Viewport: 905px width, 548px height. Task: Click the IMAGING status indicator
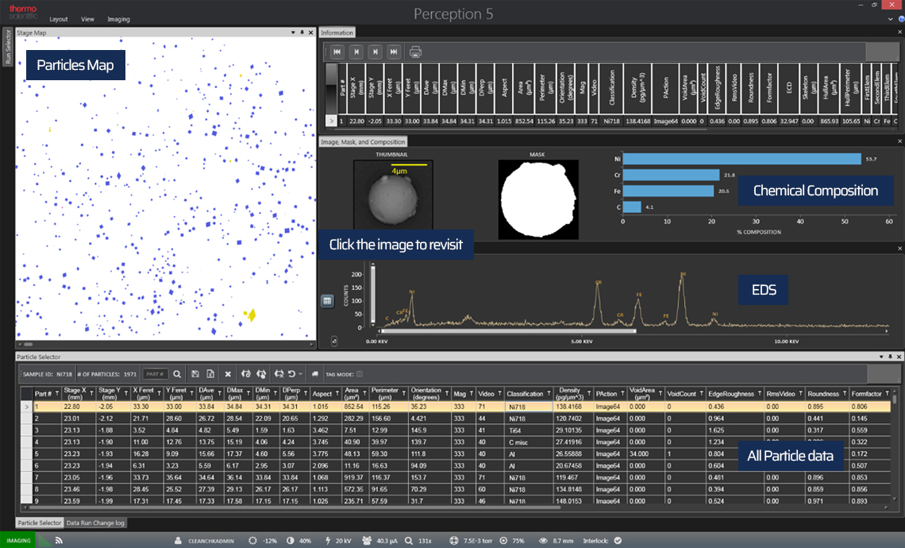18,541
